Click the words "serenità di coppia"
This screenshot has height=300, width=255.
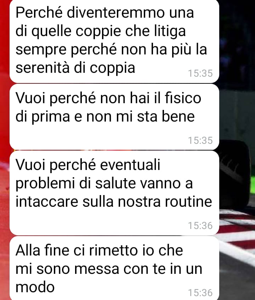75,68
